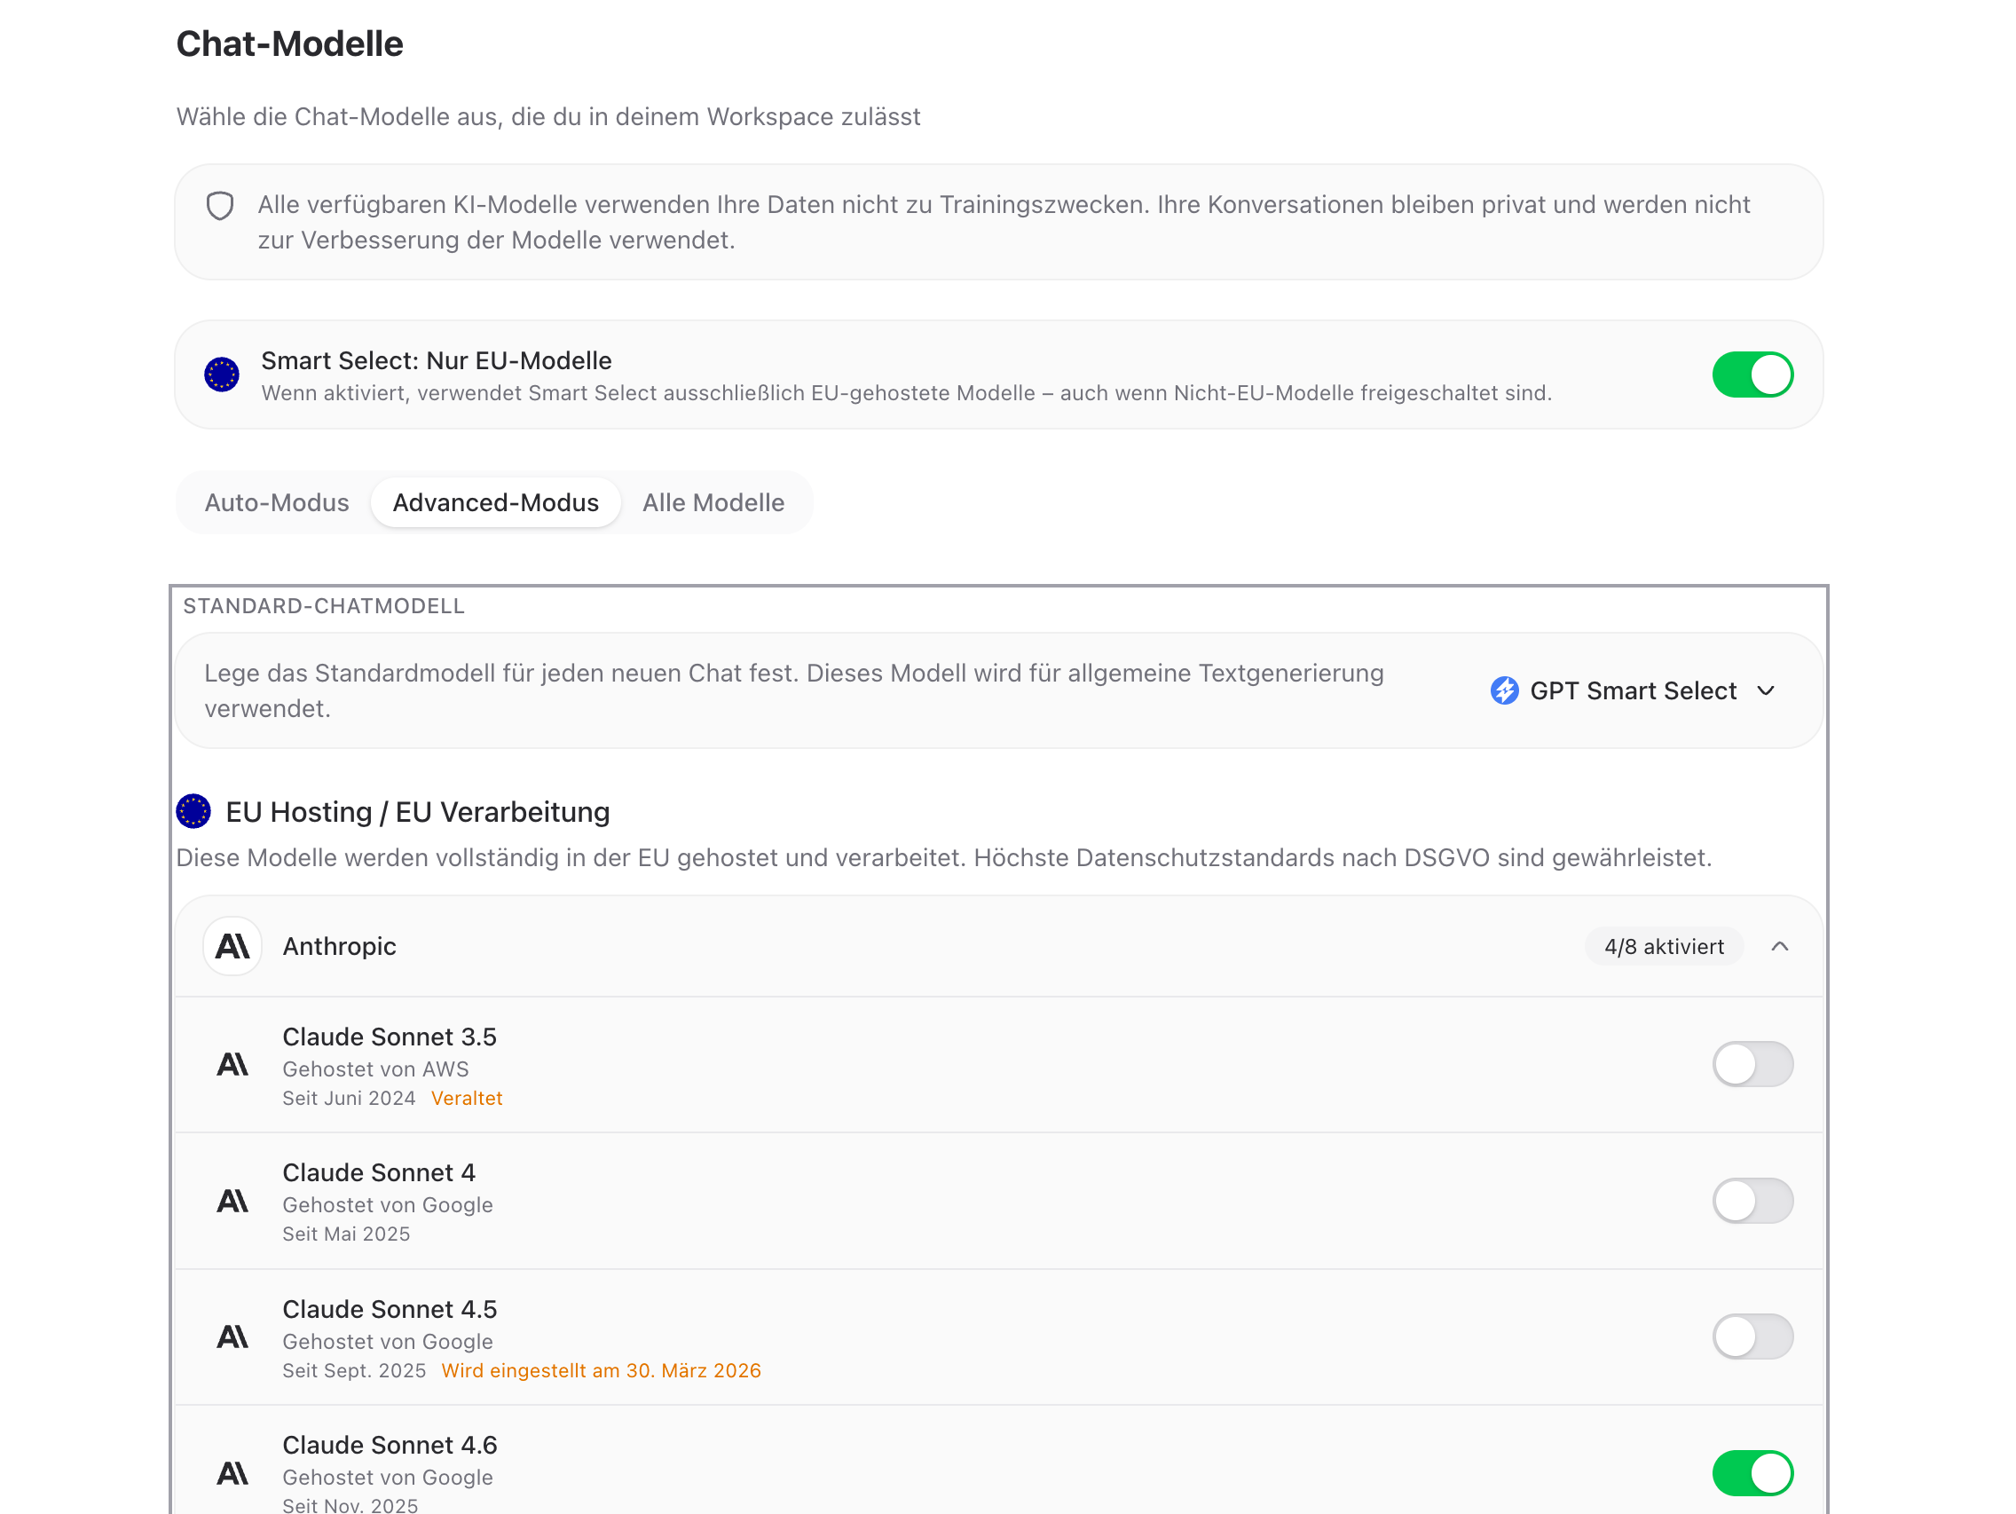Image resolution: width=2016 pixels, height=1514 pixels.
Task: Click the shield privacy icon
Action: pos(220,206)
